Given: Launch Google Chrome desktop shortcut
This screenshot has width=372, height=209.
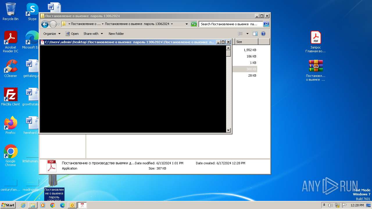Looking at the screenshot, I should (x=10, y=155).
